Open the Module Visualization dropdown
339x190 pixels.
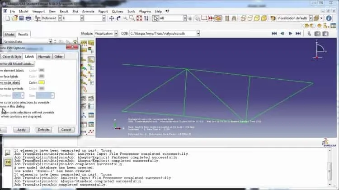click(x=116, y=33)
